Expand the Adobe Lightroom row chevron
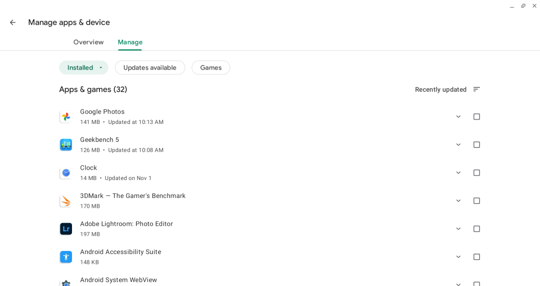The width and height of the screenshot is (540, 286). tap(459, 229)
